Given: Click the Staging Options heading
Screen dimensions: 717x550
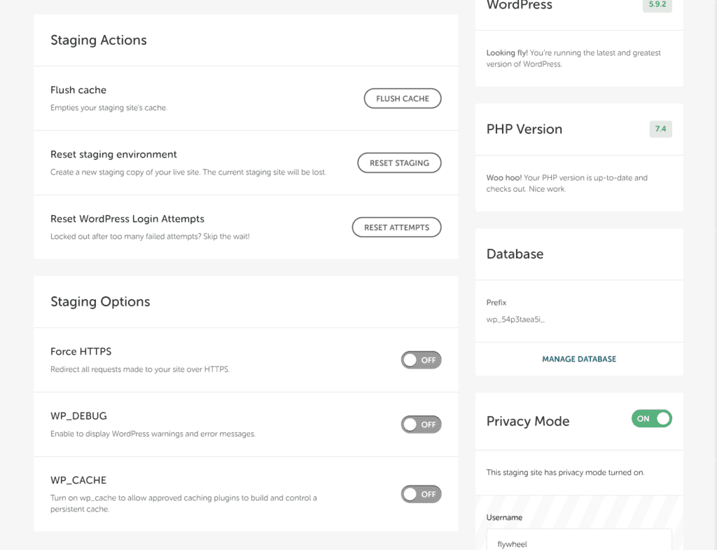Looking at the screenshot, I should coord(100,302).
